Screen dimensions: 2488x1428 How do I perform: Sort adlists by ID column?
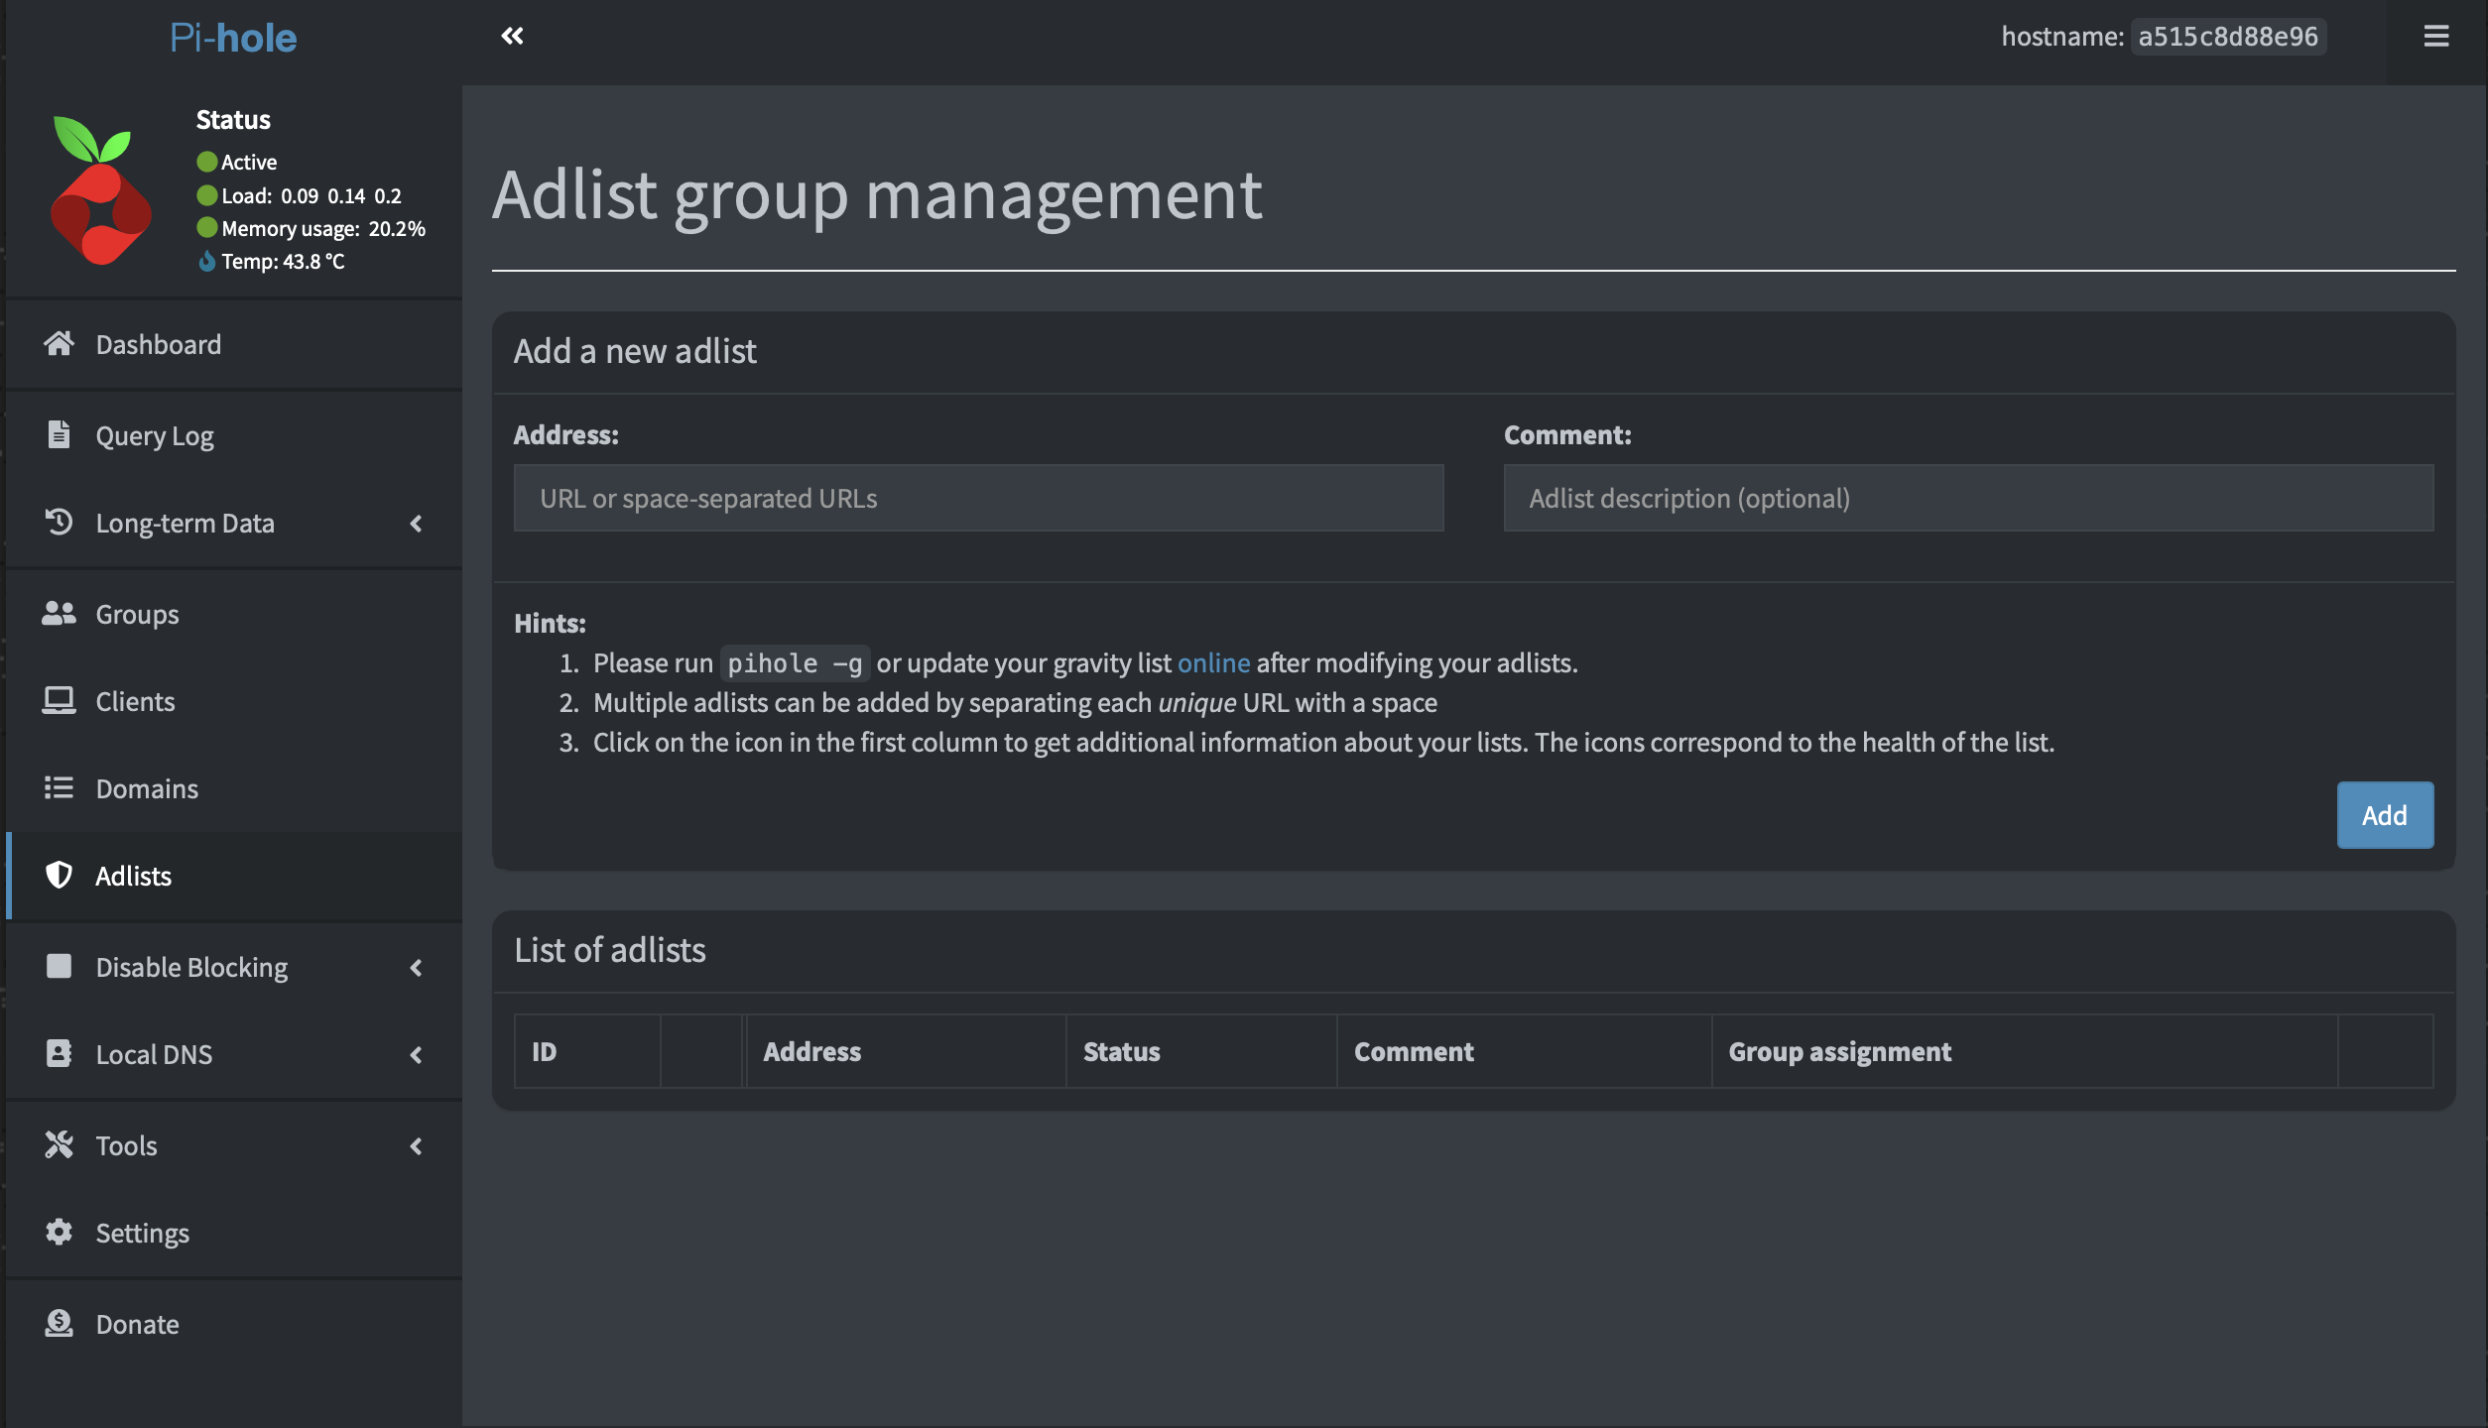[x=587, y=1051]
